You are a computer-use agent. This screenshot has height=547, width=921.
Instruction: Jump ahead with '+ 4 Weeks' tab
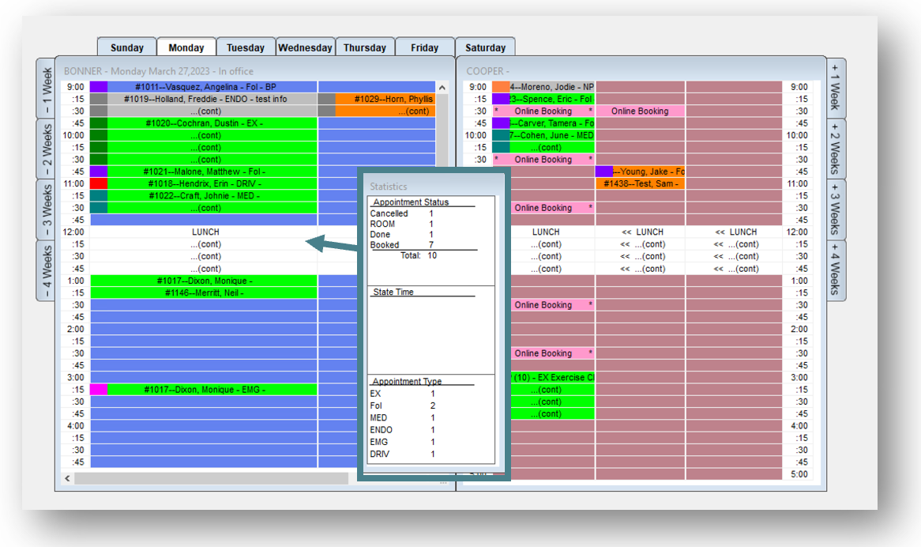point(836,271)
